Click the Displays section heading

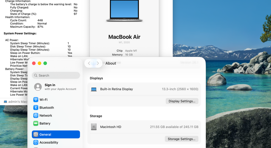coord(96,78)
